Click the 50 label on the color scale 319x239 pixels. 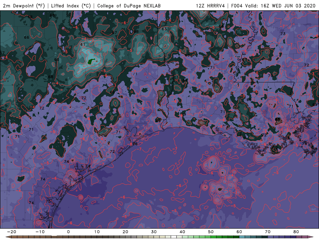pos(211,232)
